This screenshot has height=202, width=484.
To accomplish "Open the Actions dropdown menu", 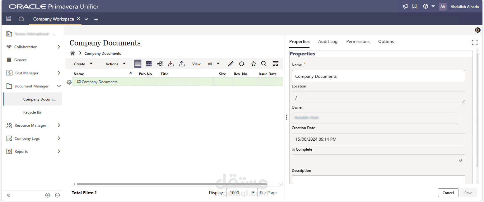I will tap(116, 64).
